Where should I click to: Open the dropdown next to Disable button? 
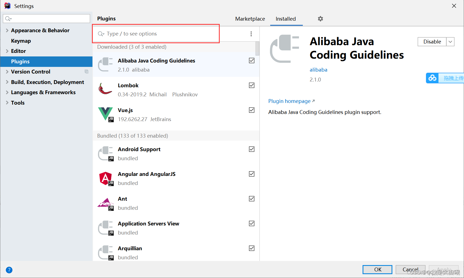point(450,42)
